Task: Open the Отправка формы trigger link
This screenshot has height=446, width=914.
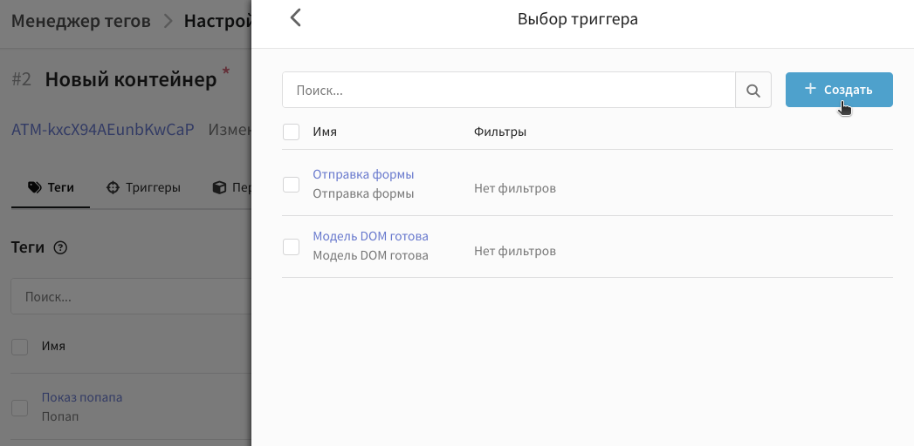Action: click(x=363, y=174)
